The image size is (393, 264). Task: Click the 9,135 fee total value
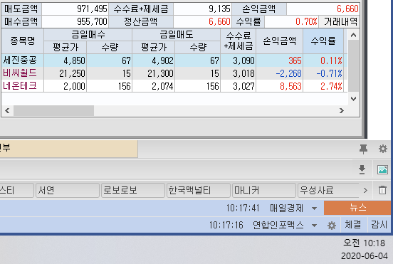[219, 9]
